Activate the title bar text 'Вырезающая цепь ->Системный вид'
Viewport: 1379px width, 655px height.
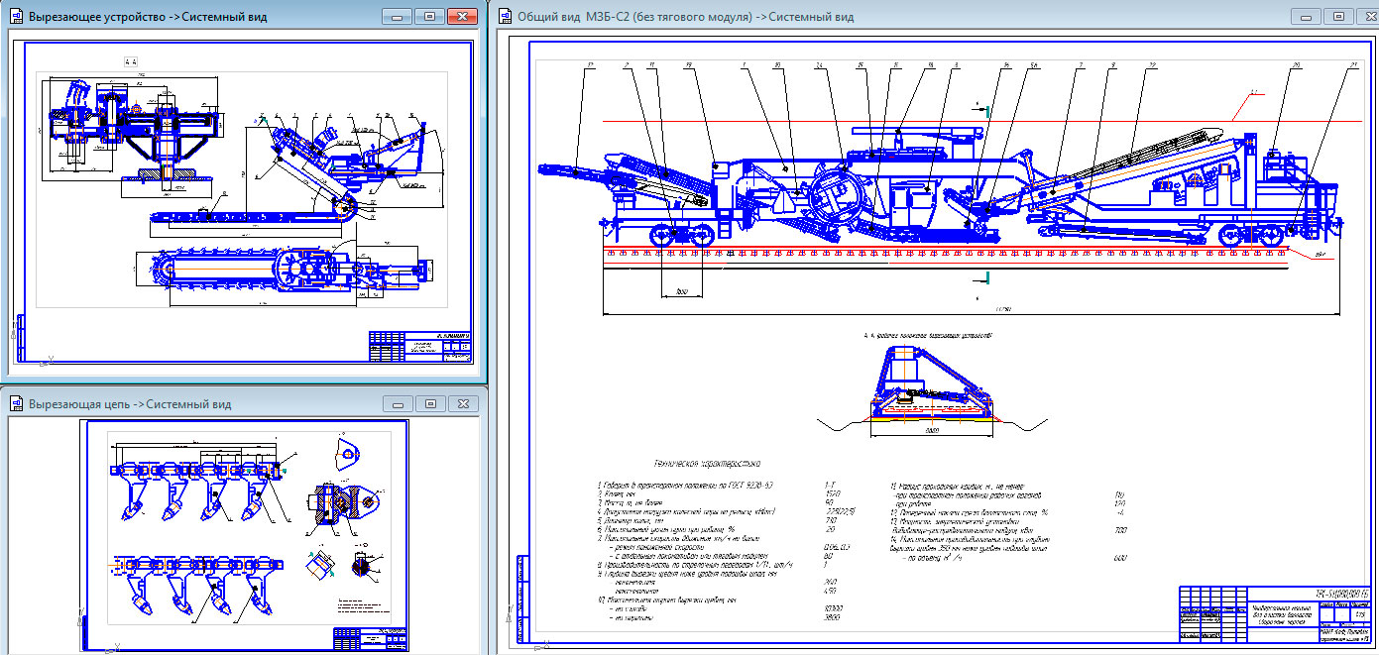coord(130,404)
